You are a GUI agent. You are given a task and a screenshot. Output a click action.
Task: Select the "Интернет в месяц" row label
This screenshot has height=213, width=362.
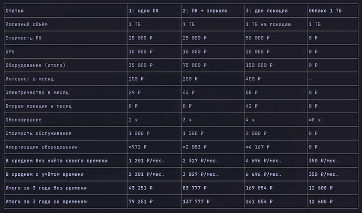[x=66, y=79]
